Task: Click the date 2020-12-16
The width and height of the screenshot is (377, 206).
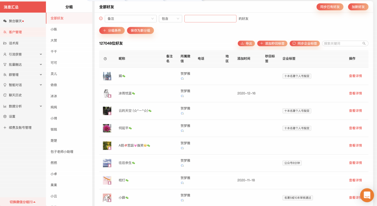Action: 246,93
